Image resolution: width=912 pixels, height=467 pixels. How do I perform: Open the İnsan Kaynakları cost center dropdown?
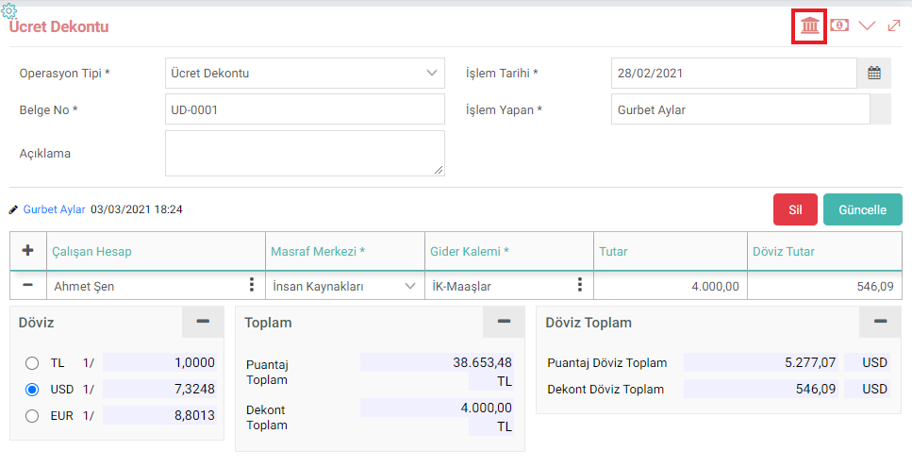(344, 286)
